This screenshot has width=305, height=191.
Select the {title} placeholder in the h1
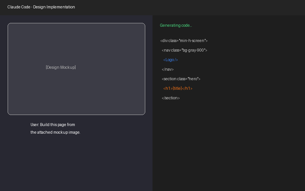pos(177,89)
